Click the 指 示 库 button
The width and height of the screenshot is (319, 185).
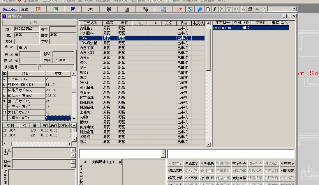click(207, 178)
